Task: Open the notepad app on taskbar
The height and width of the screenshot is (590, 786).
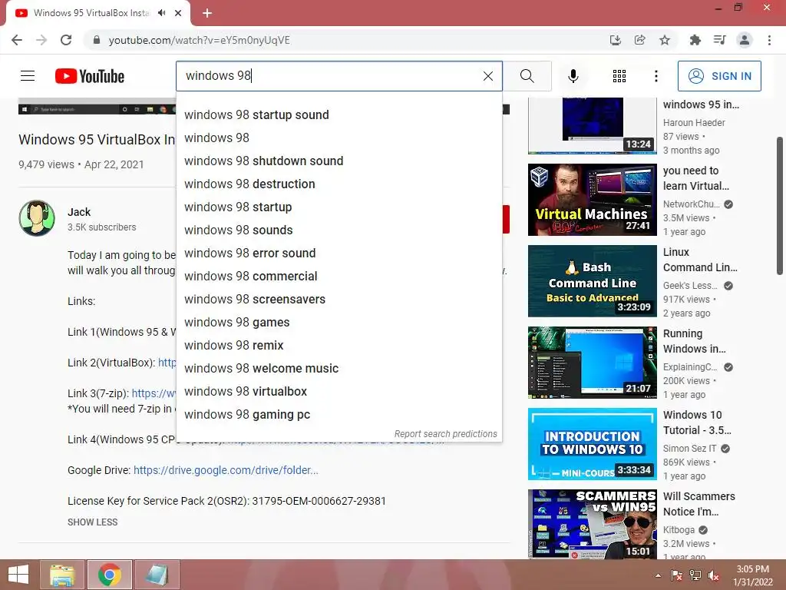Action: pyautogui.click(x=157, y=575)
